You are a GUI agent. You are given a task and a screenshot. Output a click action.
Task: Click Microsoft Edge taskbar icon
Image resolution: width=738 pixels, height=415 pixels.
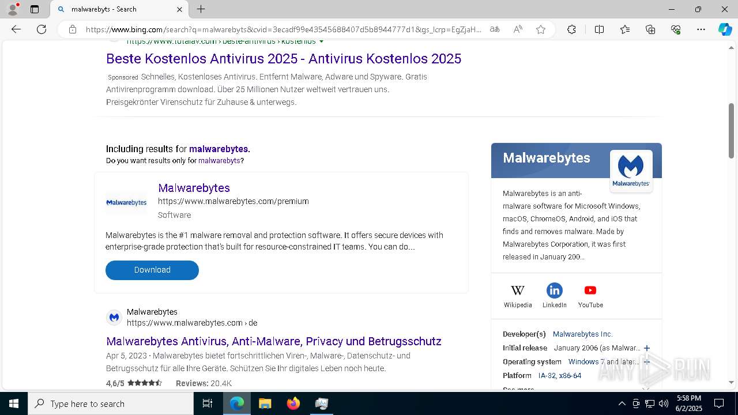pos(237,403)
